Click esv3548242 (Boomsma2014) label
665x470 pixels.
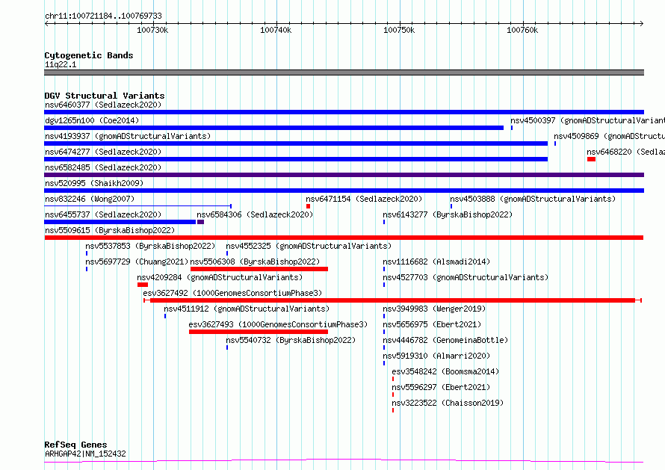click(445, 371)
